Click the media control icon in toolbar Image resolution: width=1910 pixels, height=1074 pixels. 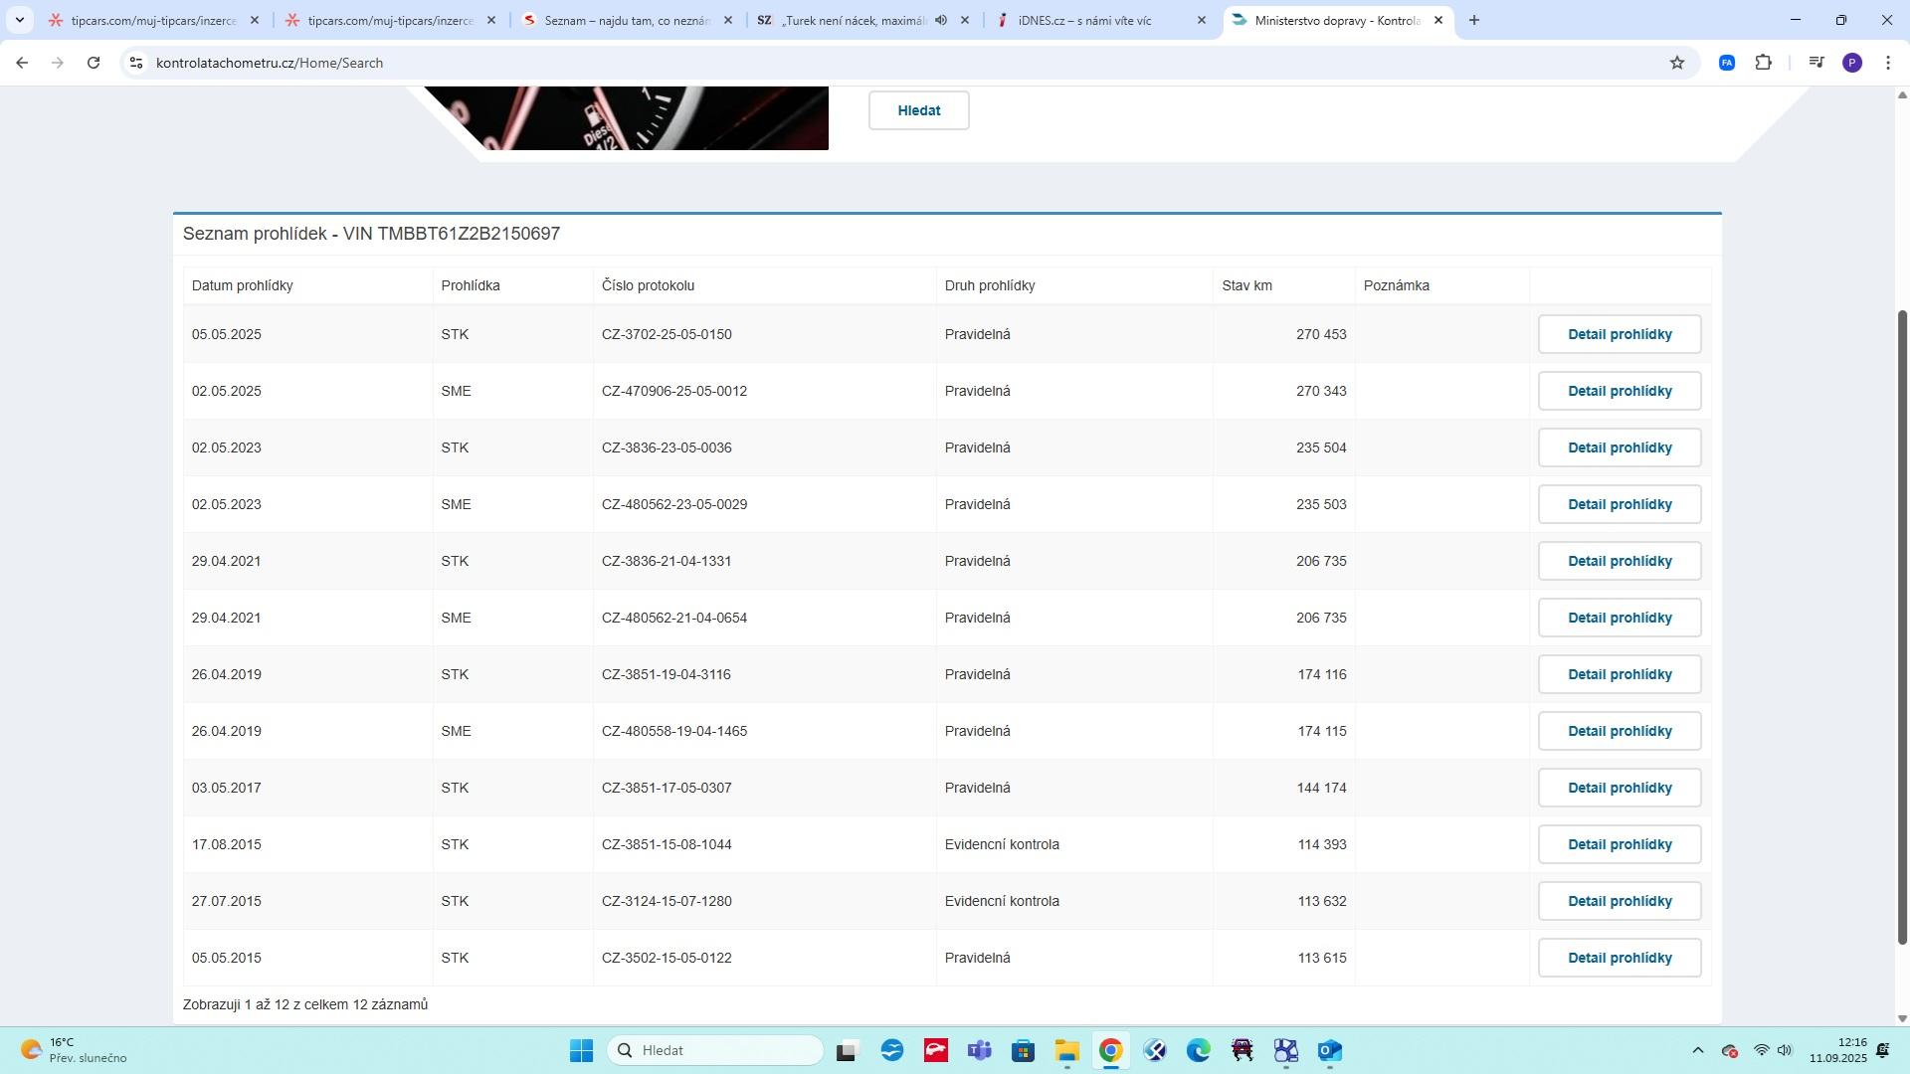1816,63
